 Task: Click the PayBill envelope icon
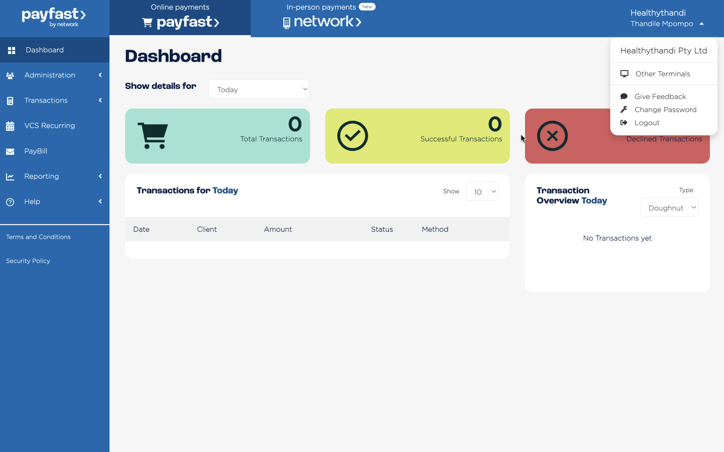pyautogui.click(x=10, y=152)
